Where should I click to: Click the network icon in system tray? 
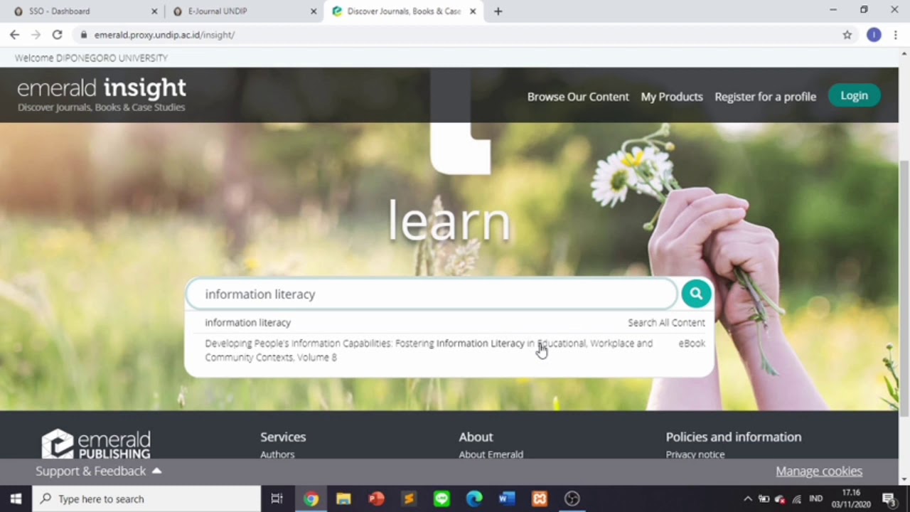coord(797,498)
